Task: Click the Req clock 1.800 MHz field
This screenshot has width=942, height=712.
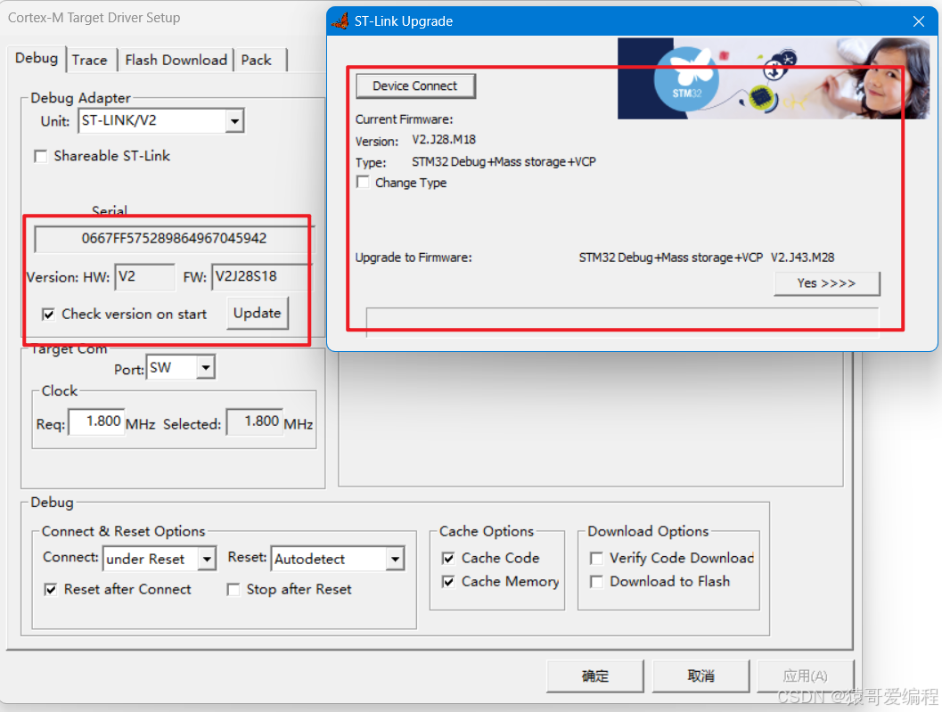Action: tap(97, 421)
